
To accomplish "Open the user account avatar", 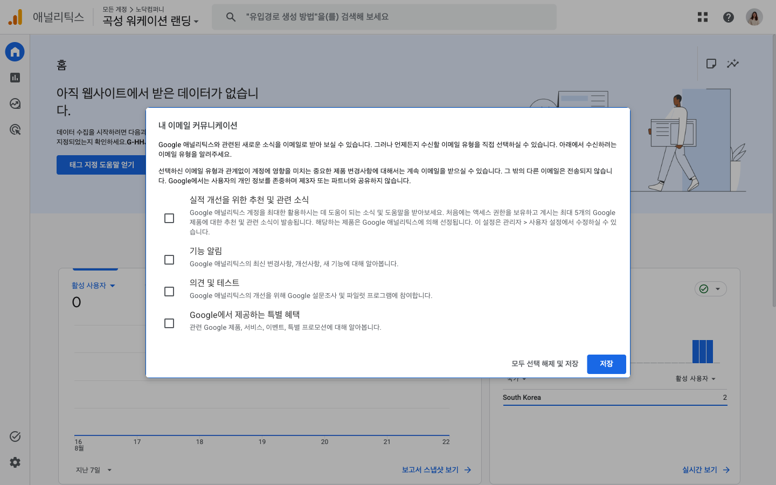I will [754, 17].
